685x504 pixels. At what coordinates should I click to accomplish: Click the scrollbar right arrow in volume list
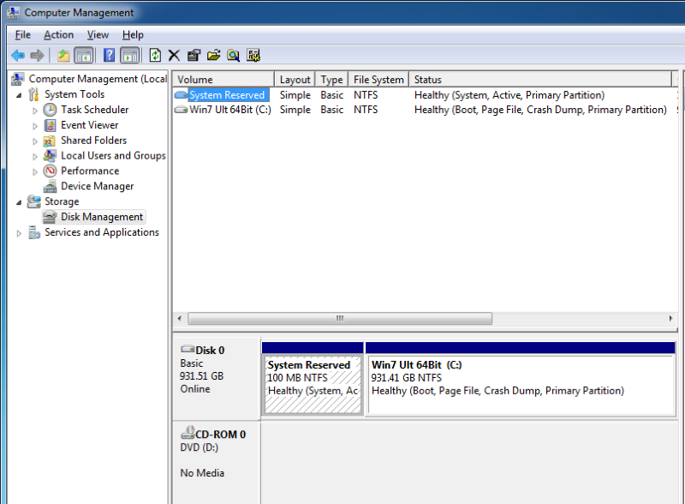670,319
